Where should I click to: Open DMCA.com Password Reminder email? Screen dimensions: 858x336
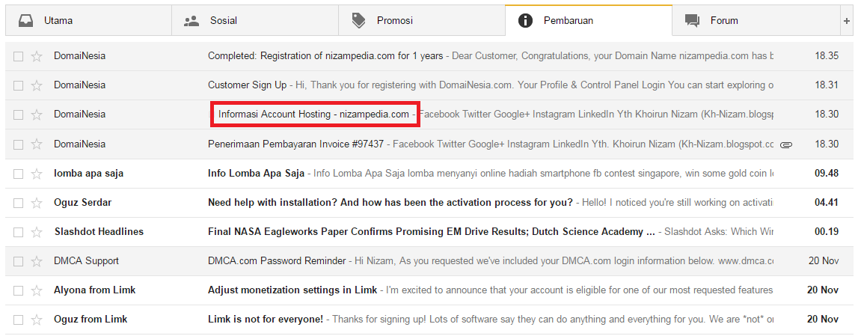tap(277, 261)
